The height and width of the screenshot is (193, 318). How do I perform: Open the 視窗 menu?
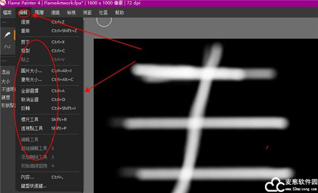[87, 13]
